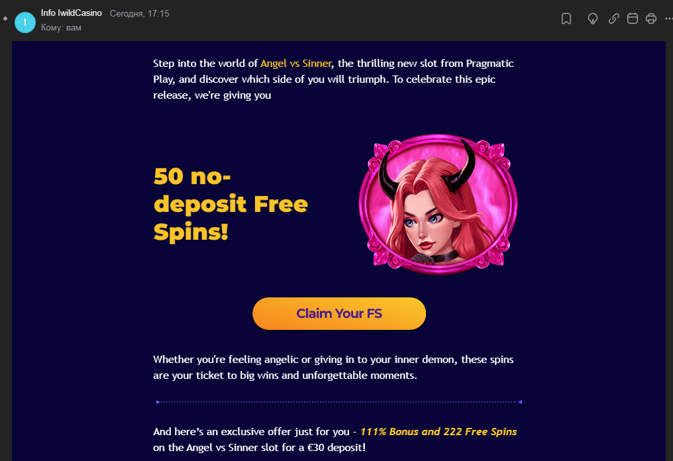Expand recipient details at Кому: вам
This screenshot has height=461, width=673.
pyautogui.click(x=61, y=27)
